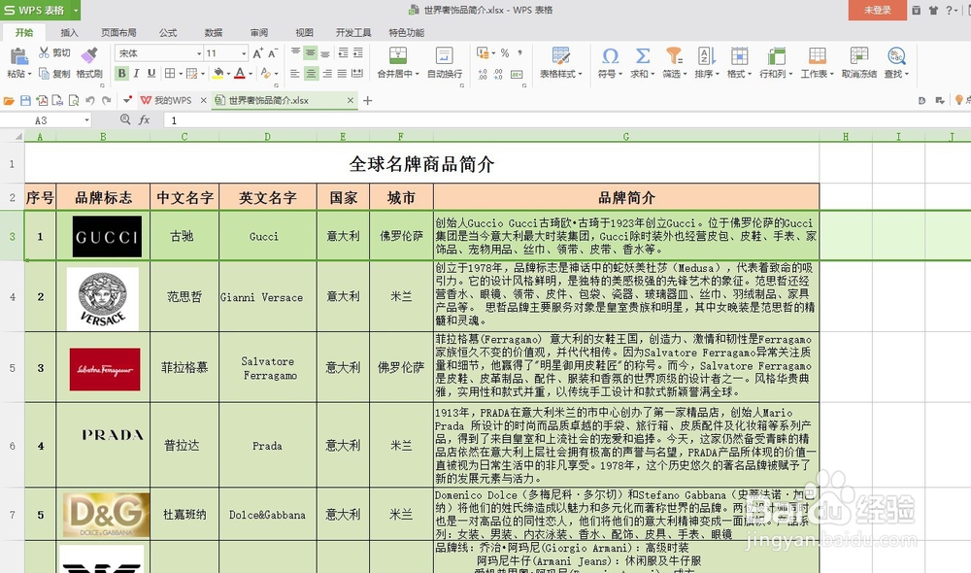
Task: Open the 开始 ribbon tab
Action: pyautogui.click(x=24, y=32)
